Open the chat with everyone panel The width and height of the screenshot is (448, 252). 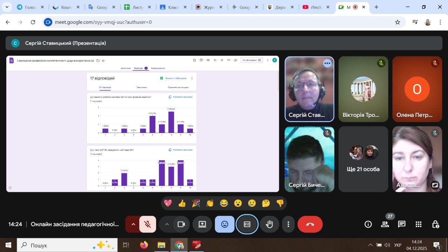pyautogui.click(x=401, y=224)
